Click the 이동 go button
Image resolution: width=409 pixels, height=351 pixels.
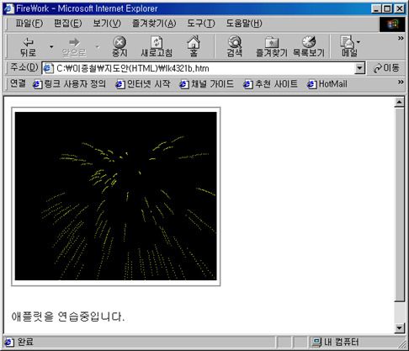click(386, 68)
